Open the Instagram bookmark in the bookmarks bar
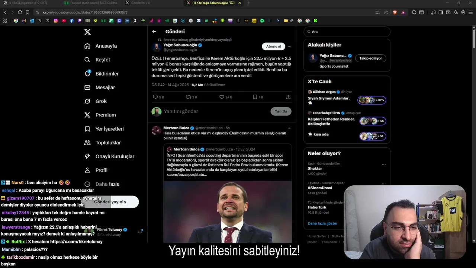Image resolution: width=476 pixels, height=268 pixels. click(56, 21)
